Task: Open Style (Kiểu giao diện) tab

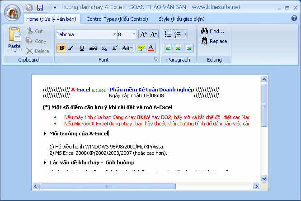Action: click(181, 19)
